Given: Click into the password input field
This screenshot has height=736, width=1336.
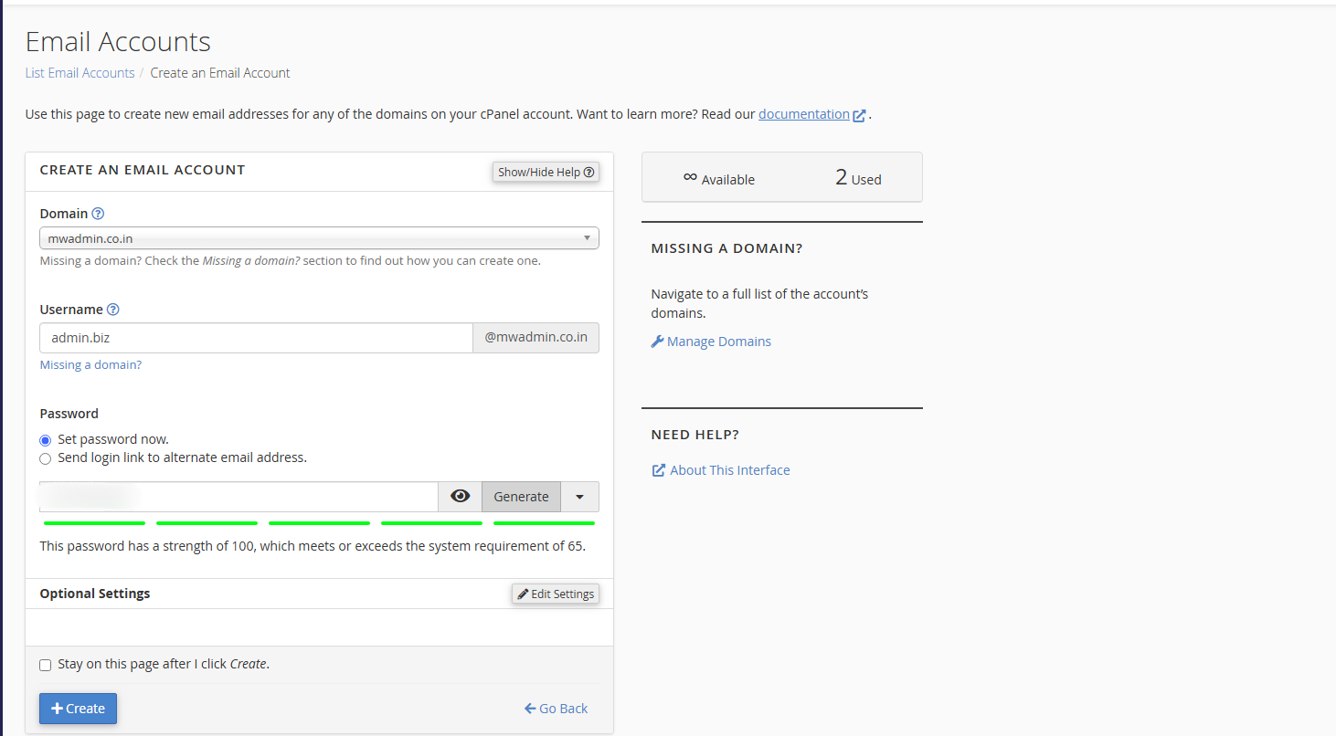Looking at the screenshot, I should click(239, 497).
